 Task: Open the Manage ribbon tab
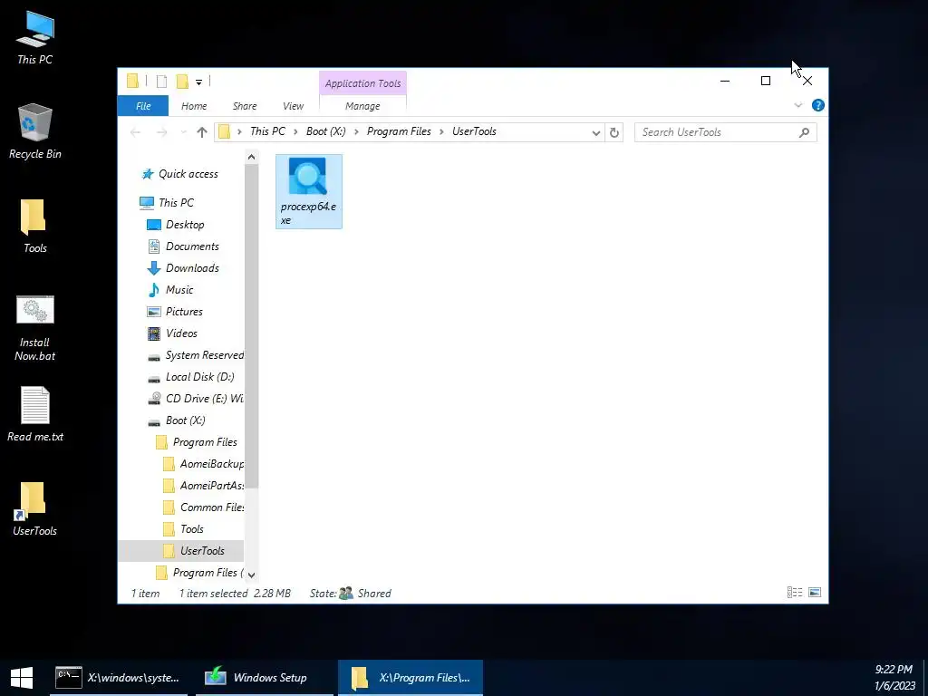coord(362,106)
